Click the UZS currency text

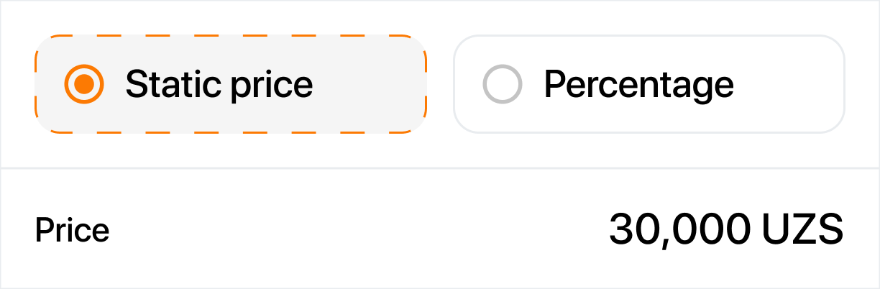pos(802,230)
